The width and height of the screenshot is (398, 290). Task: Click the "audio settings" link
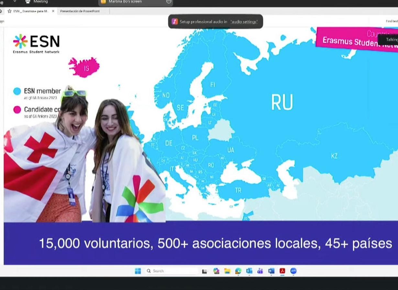click(244, 22)
